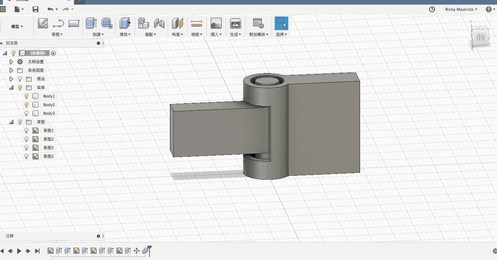Jump to the timeline end

click(x=37, y=251)
